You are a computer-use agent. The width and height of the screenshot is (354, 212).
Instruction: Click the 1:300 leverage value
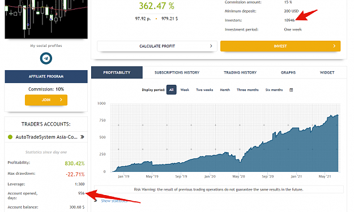pos(79,184)
